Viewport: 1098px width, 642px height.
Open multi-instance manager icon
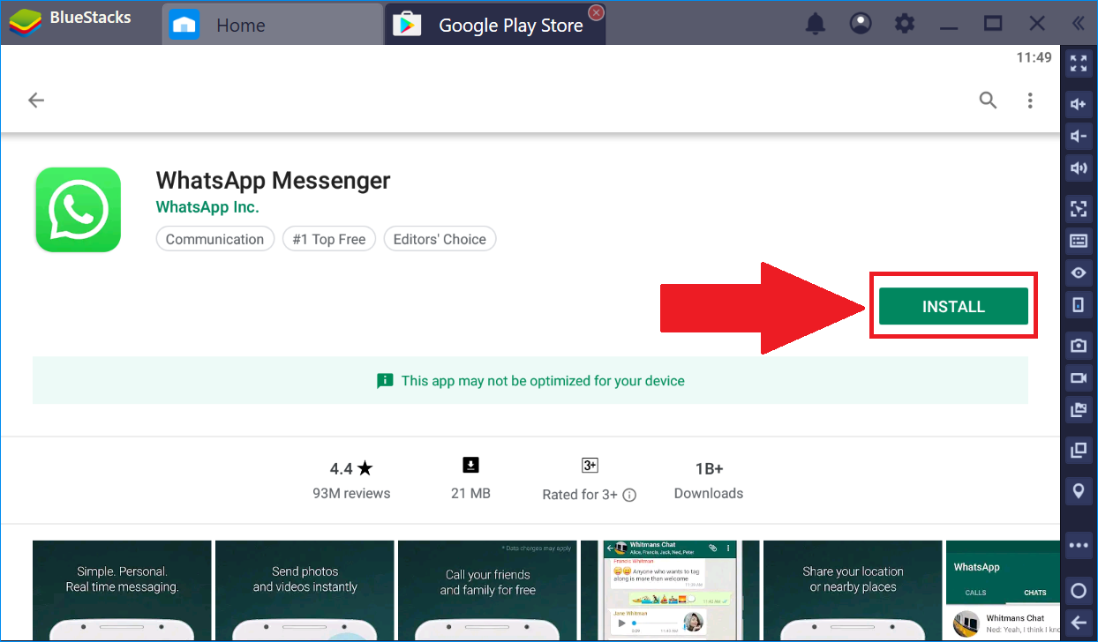coord(1078,450)
